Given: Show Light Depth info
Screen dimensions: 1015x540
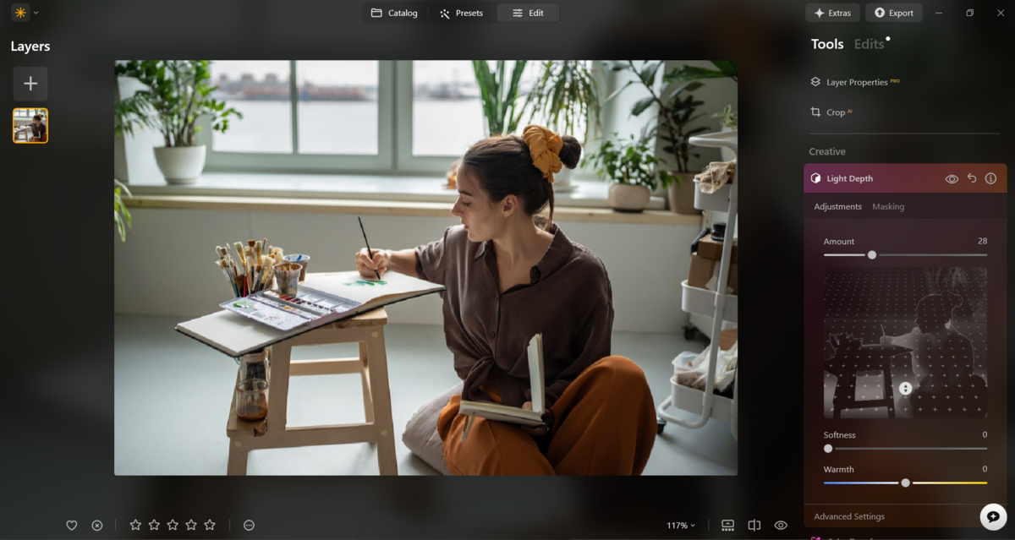Looking at the screenshot, I should 990,178.
